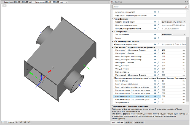Click formula icon for Толщина стенки row
Image resolution: width=190 pixels, height=125 pixels.
tap(158, 102)
